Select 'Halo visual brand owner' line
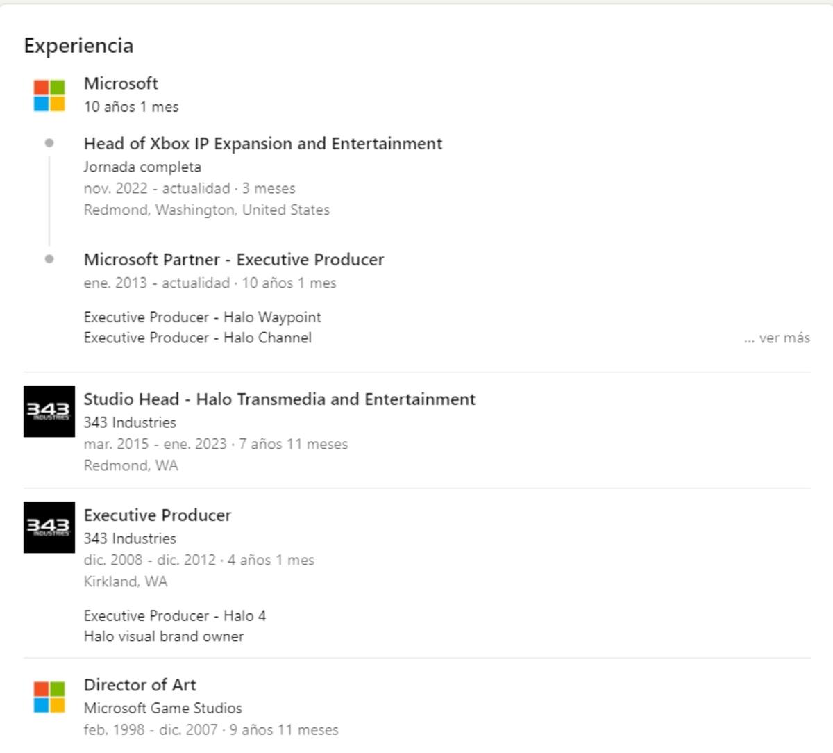This screenshot has width=833, height=753. [164, 637]
